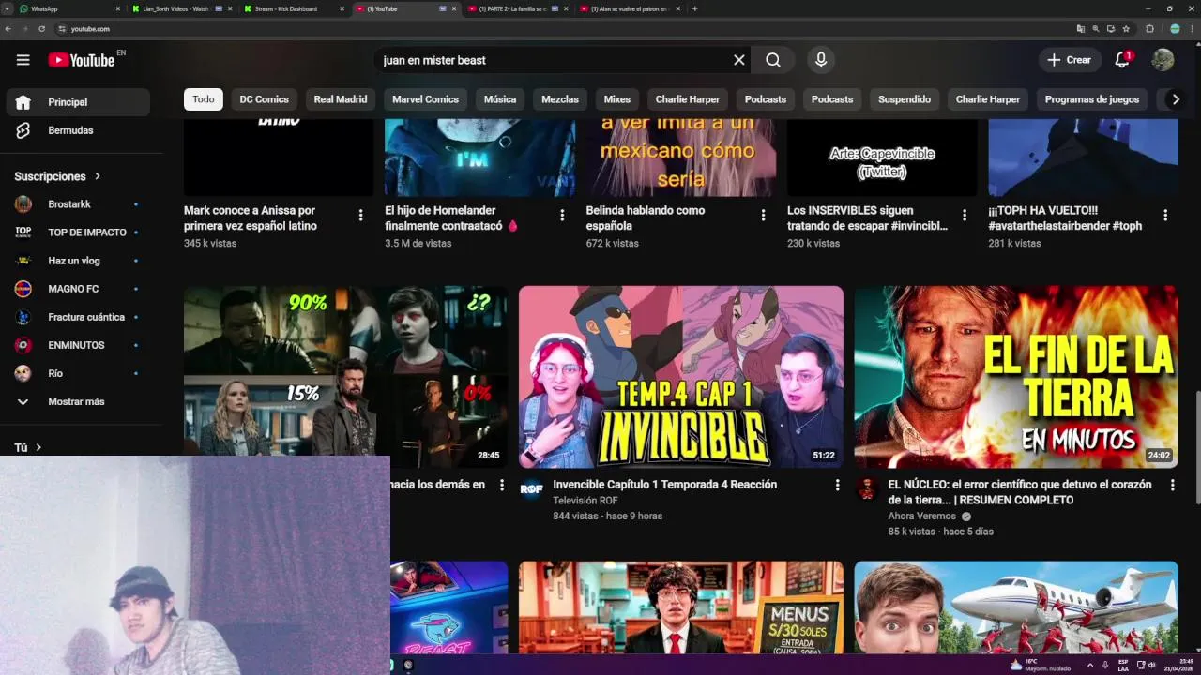Click the Principal home icon in sidebar
The height and width of the screenshot is (675, 1201).
point(23,102)
